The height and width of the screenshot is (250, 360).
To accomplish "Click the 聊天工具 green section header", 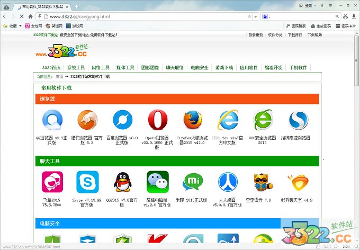I will [x=177, y=161].
